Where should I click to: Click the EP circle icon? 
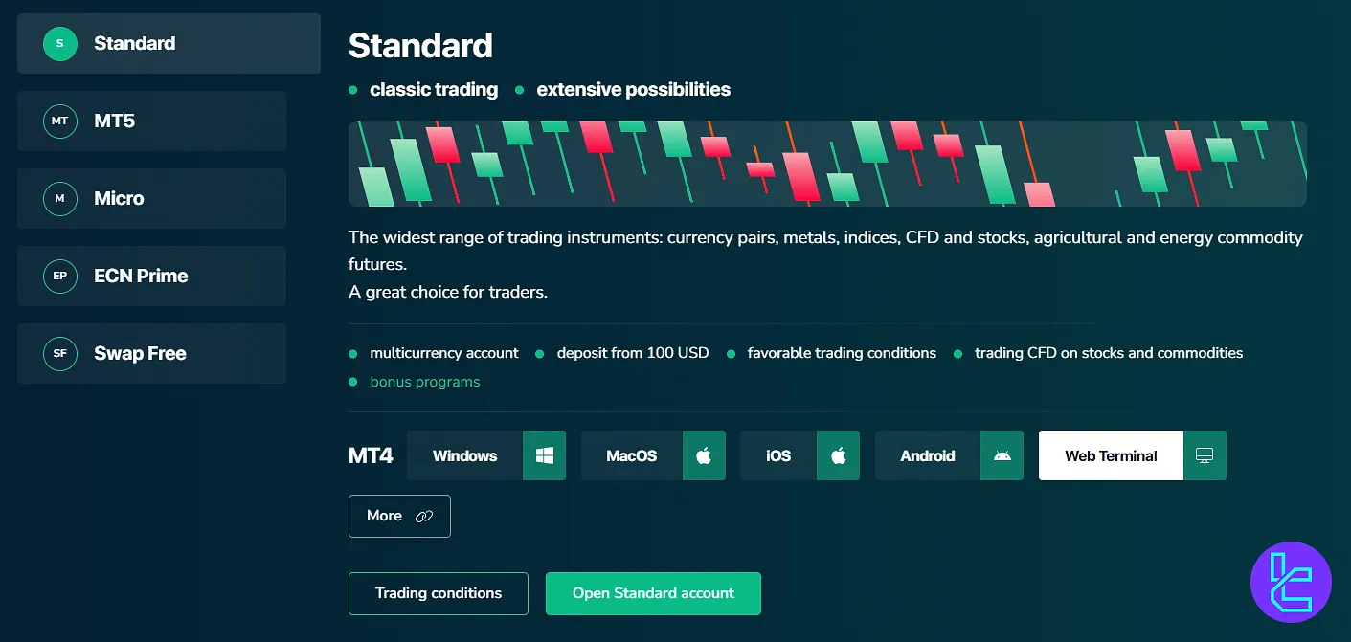59,277
